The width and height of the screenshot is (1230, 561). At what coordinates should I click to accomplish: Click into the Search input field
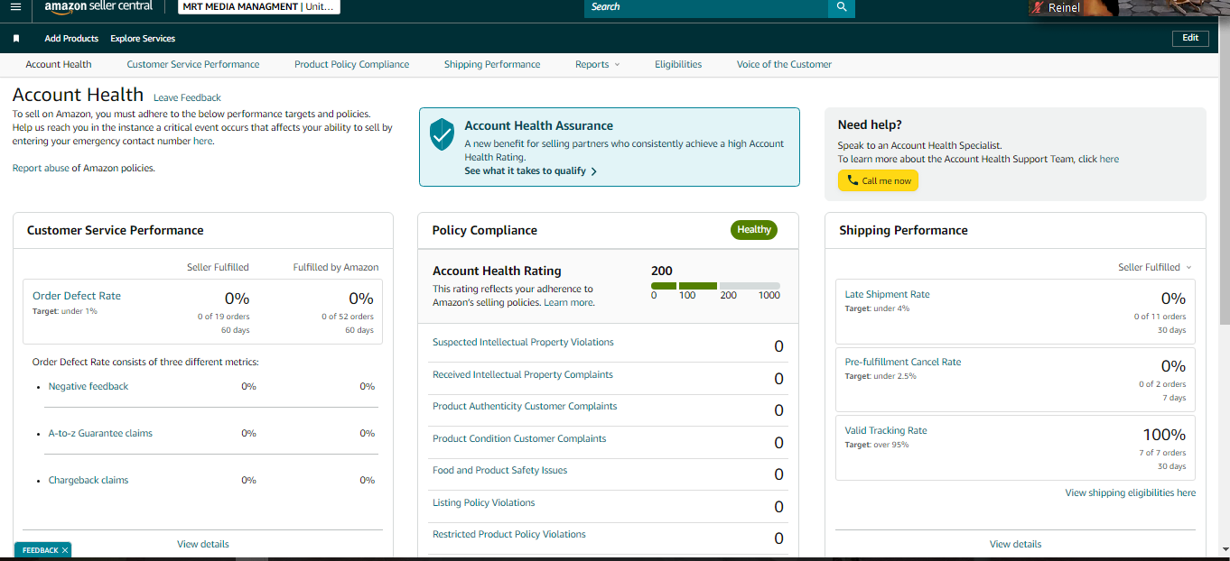pos(706,7)
